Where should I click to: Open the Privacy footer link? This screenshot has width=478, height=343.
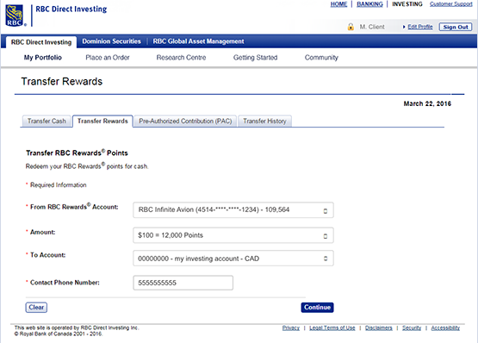[291, 327]
